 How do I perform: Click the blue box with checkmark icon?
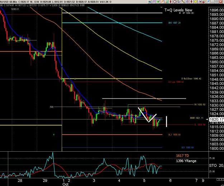pos(179,2)
